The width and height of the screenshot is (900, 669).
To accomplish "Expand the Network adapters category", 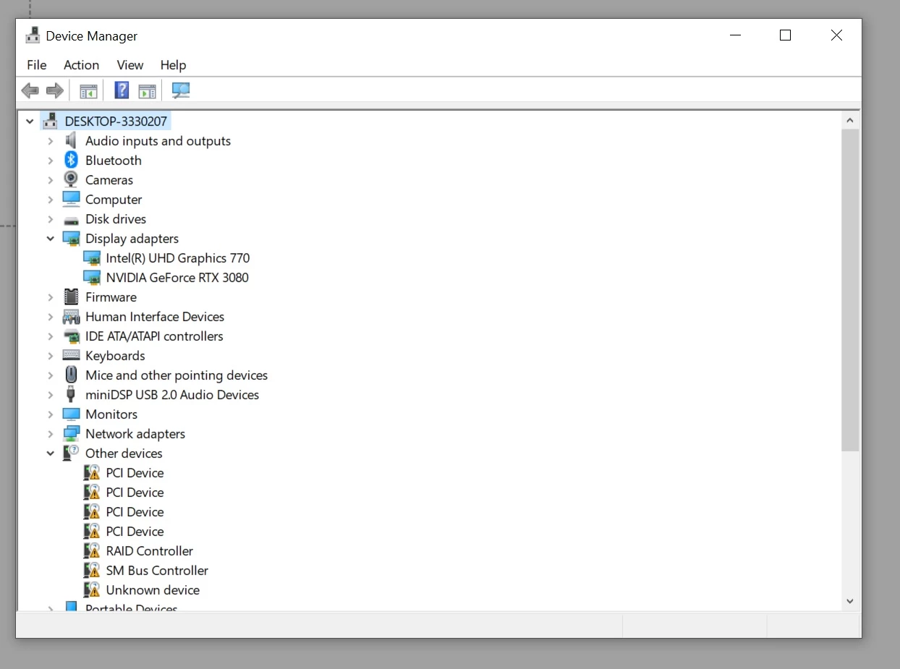I will point(51,434).
